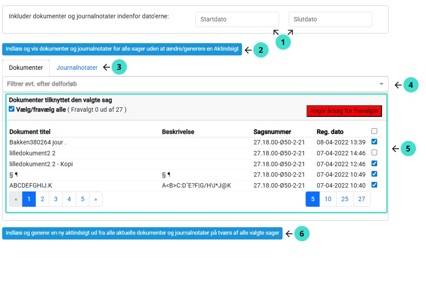Viewport: 426px width, 287px height.
Task: Show all 27 documents per page
Action: 361,199
